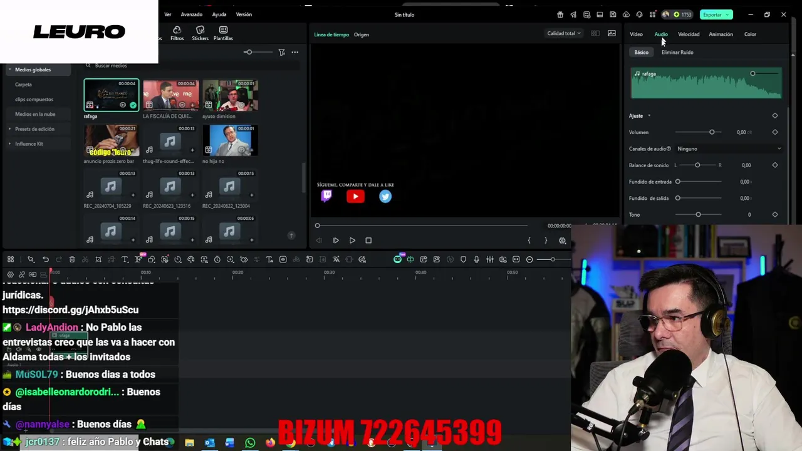Click the Discord invite link in chat
Viewport: 802px width, 451px height.
point(70,309)
